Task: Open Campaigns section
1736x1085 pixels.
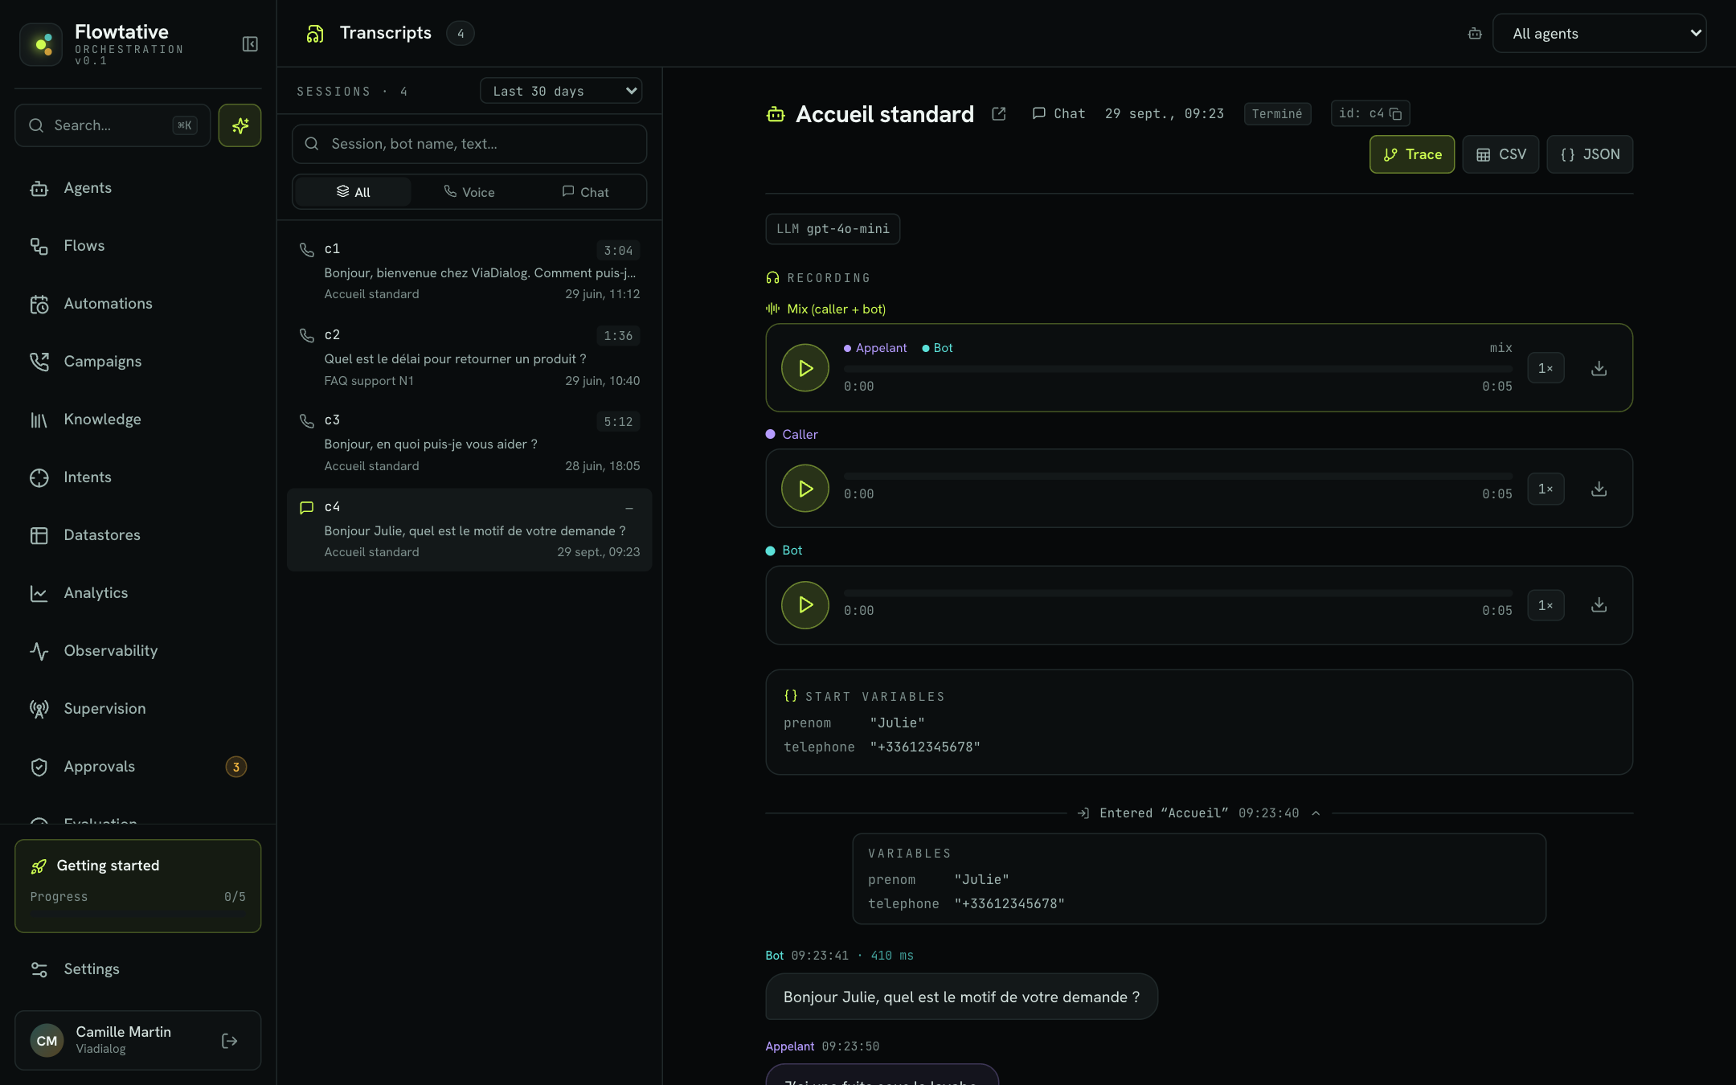Action: [138, 362]
